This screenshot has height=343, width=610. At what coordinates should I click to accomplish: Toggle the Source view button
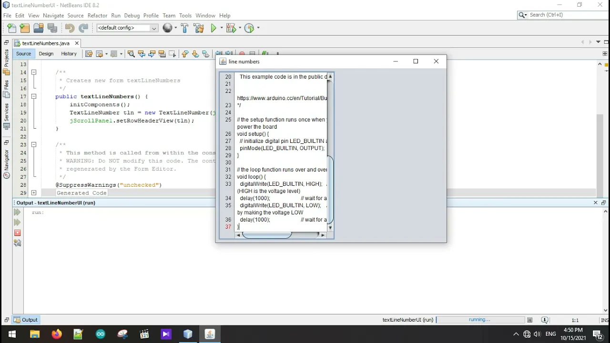coord(23,54)
